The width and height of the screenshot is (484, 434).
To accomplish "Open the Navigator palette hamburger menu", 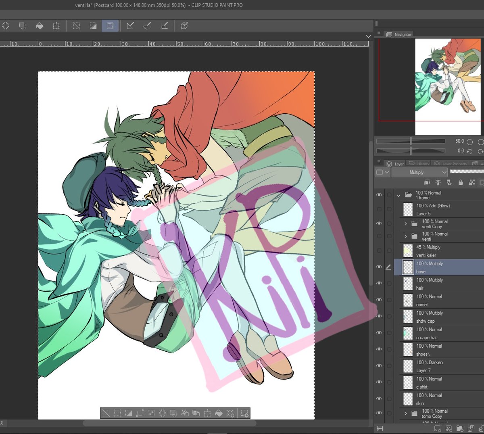I will [379, 33].
